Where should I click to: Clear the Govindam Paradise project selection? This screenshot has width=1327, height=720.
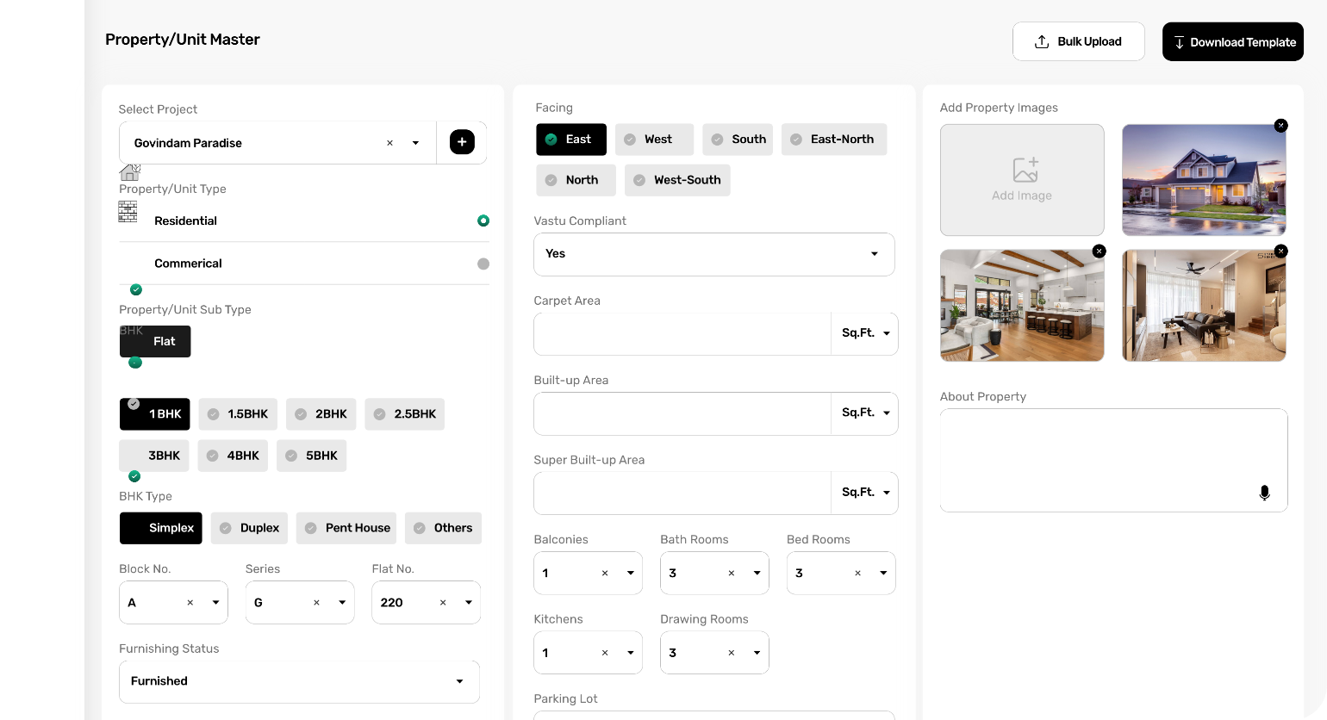(x=389, y=143)
